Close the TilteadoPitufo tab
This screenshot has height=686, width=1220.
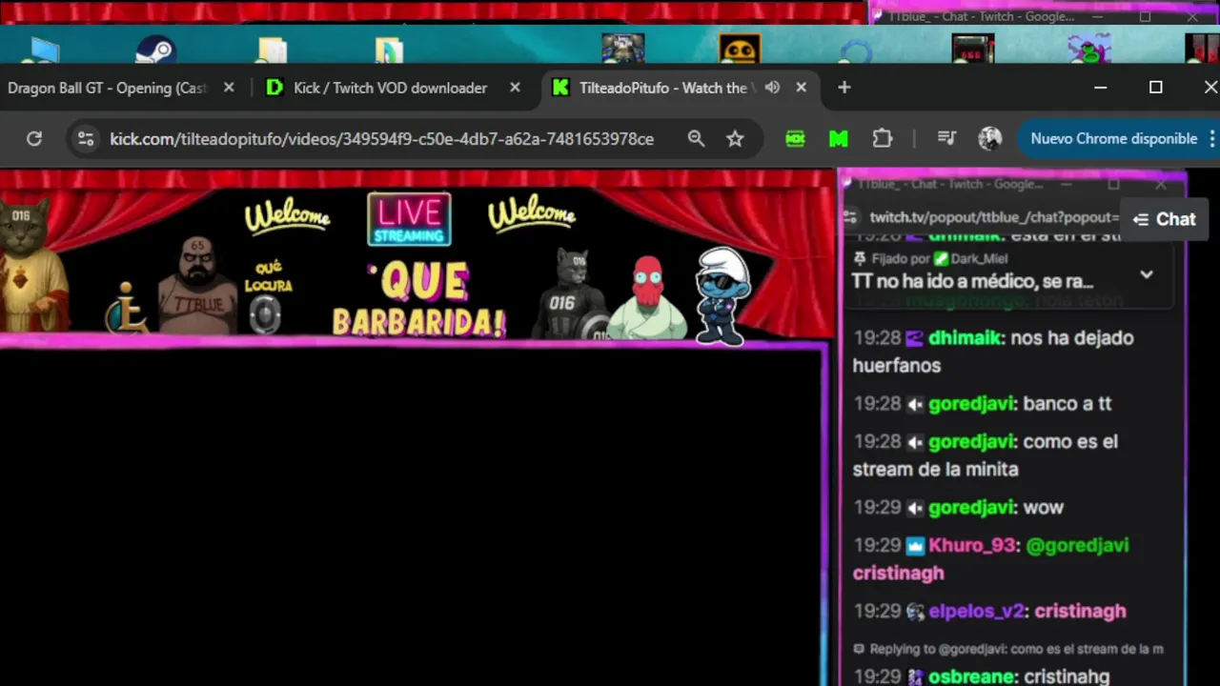coord(801,88)
